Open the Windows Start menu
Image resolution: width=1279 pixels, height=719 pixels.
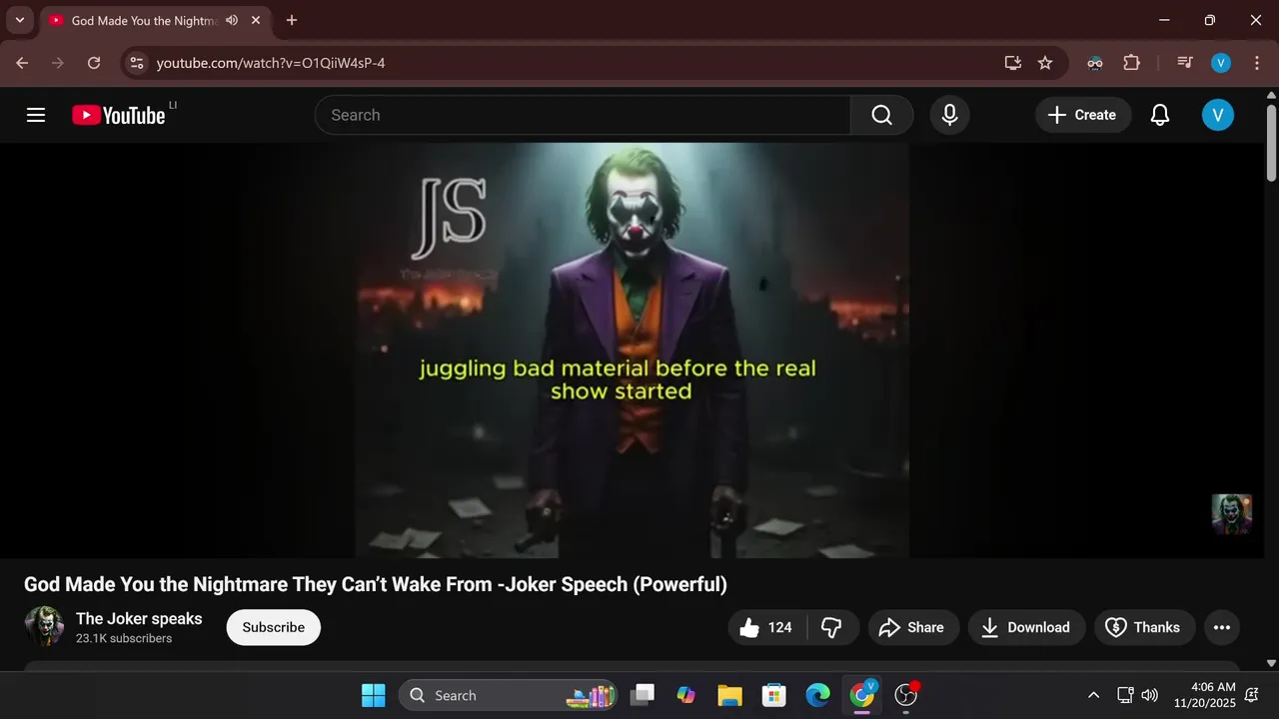[x=373, y=695]
